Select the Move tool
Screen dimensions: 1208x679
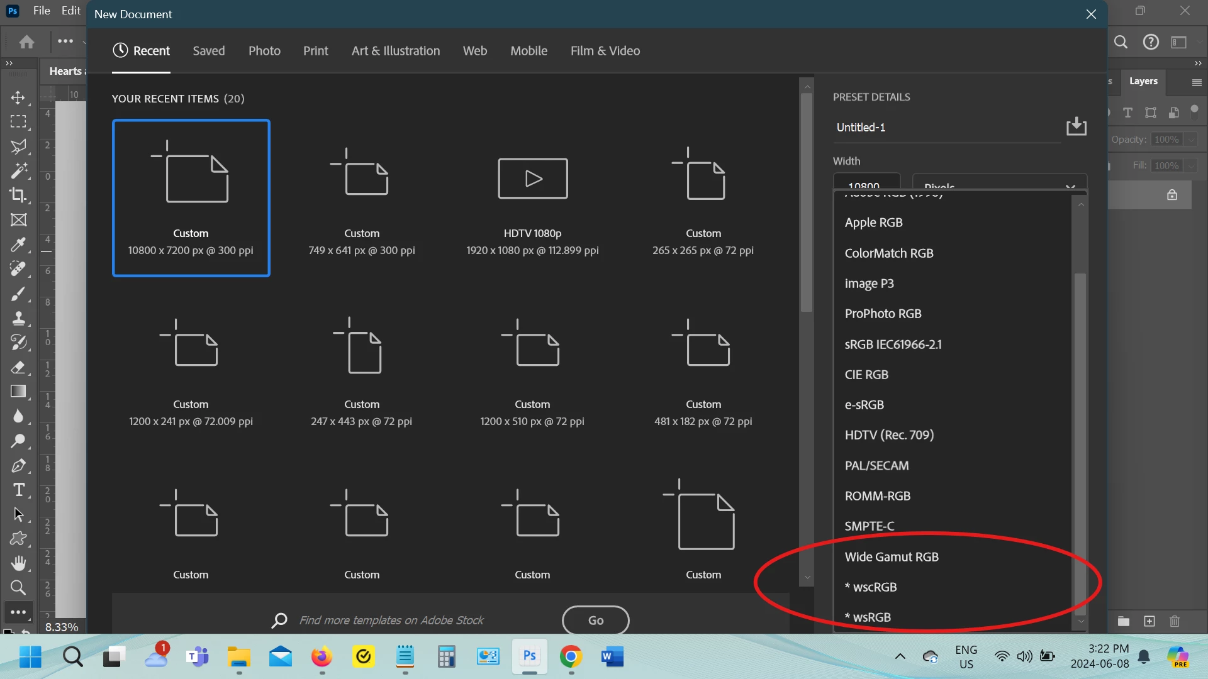click(18, 97)
